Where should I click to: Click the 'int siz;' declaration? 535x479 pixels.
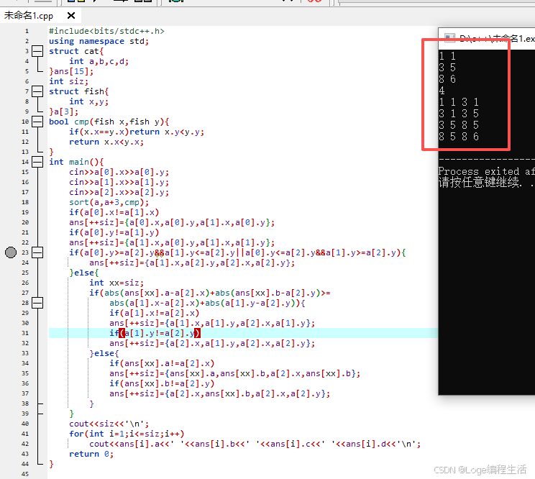[68, 81]
